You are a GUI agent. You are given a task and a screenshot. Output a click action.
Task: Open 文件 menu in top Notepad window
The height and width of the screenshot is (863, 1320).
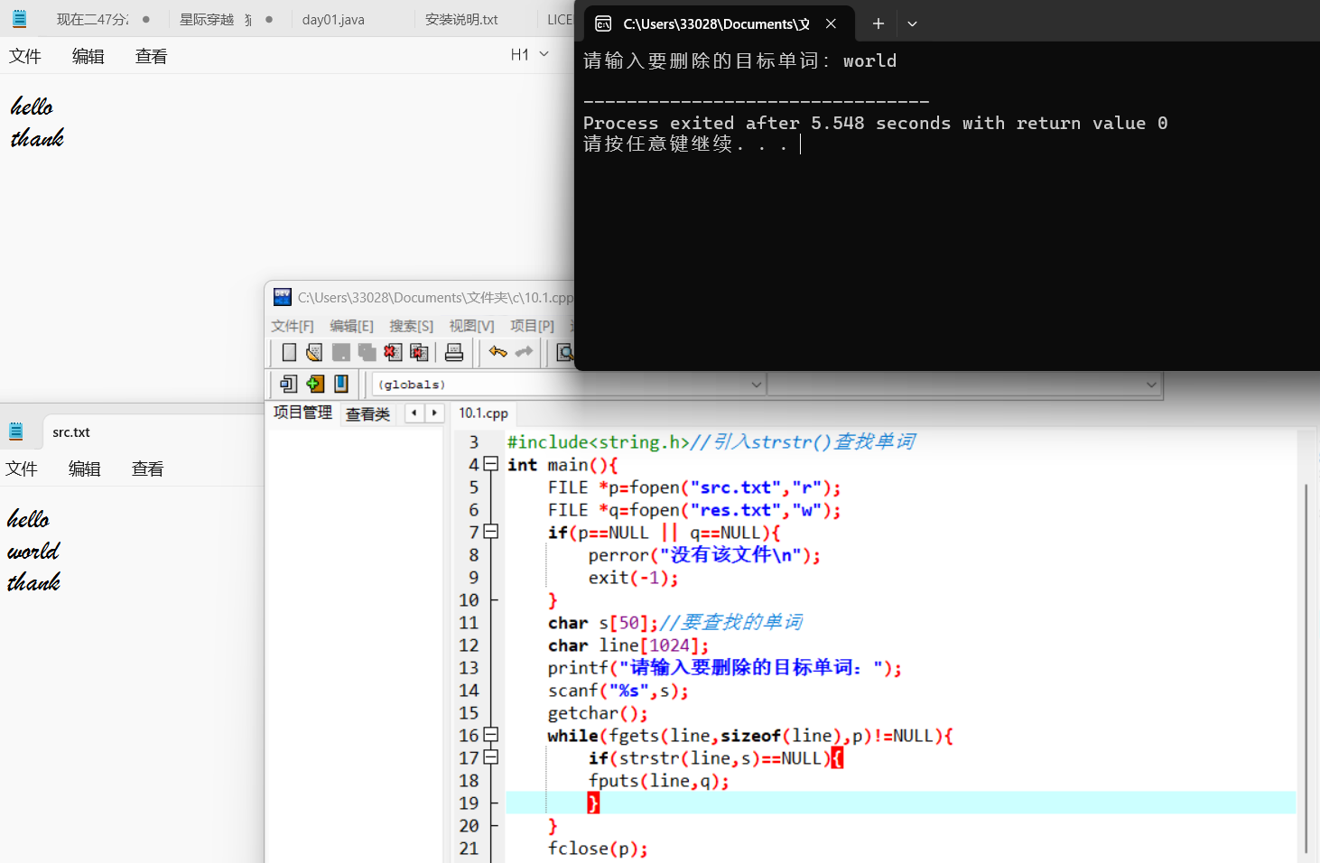(x=25, y=56)
